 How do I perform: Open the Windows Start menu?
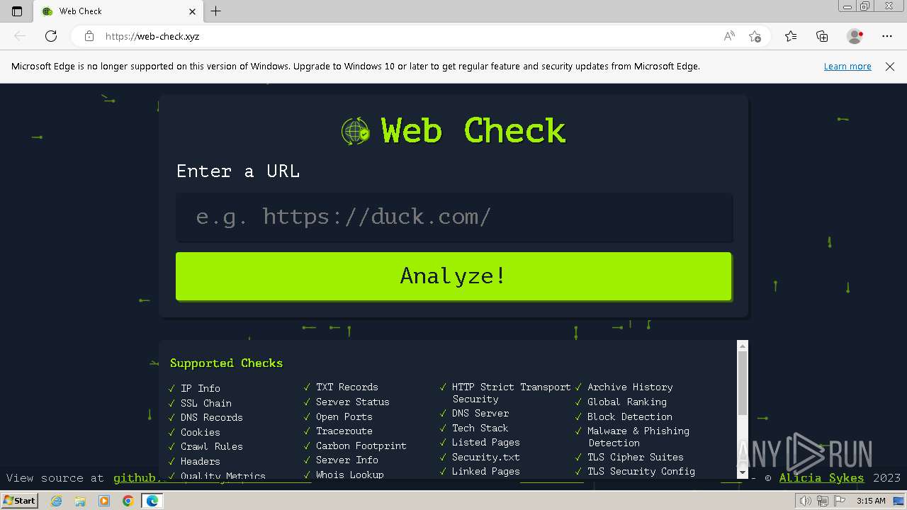click(x=19, y=501)
